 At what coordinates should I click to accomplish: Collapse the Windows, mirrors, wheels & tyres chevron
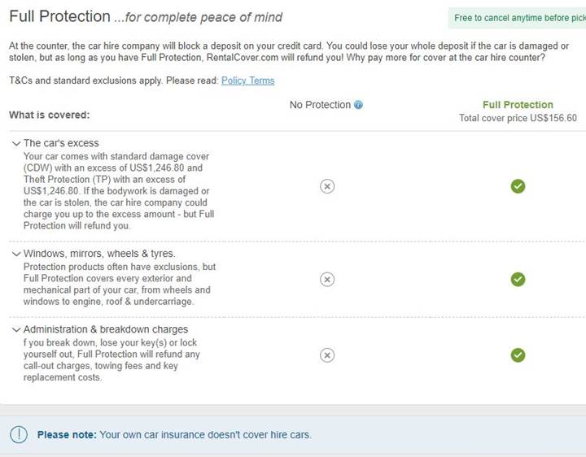16,254
